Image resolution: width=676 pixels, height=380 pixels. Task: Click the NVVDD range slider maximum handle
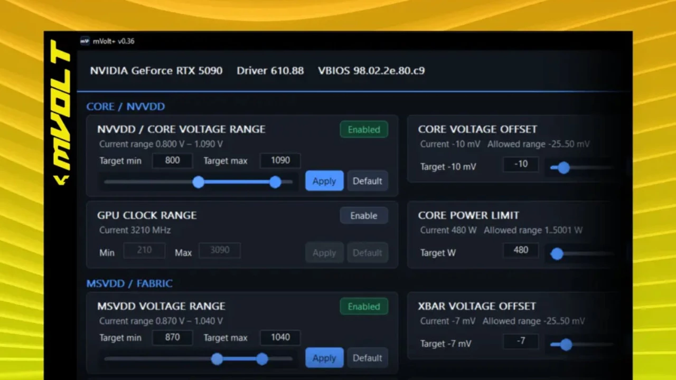click(x=275, y=182)
